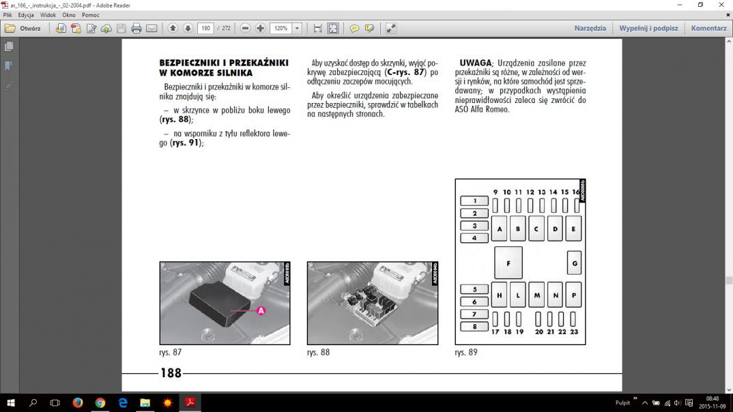Screen dimensions: 733x412
Task: Click the battery power tray icon
Action: click(x=657, y=402)
